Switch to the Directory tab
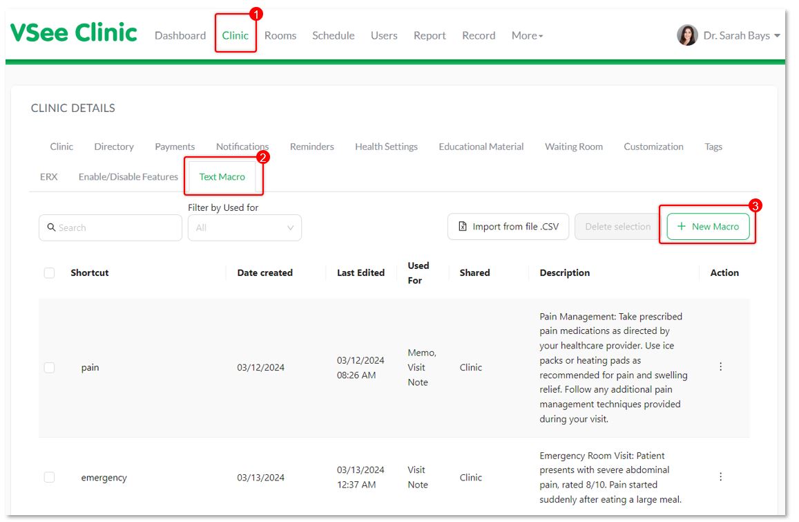 (x=114, y=147)
